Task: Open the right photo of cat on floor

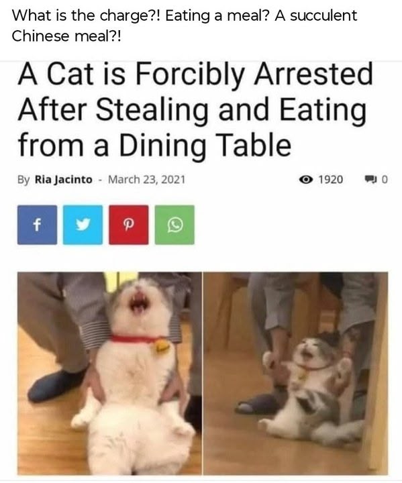Action: 295,374
